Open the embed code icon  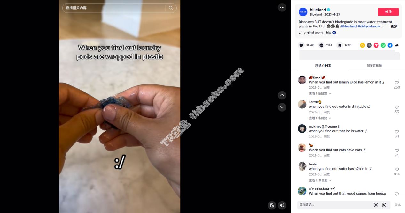(x=369, y=45)
